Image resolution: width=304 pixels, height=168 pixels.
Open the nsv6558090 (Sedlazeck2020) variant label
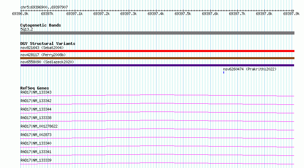[x=47, y=62]
